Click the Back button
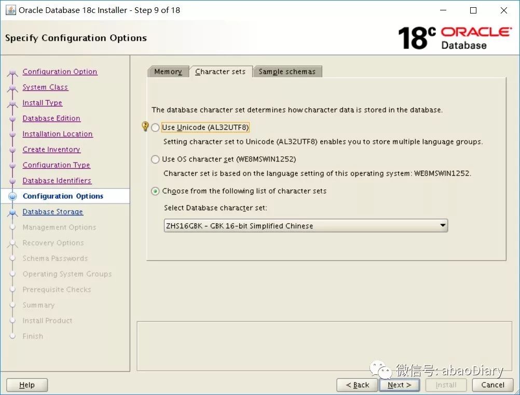The image size is (520, 395). point(357,385)
